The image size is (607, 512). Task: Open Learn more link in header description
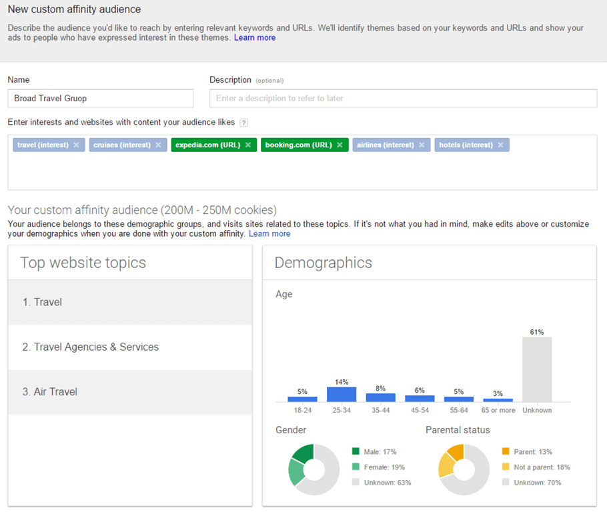(254, 38)
